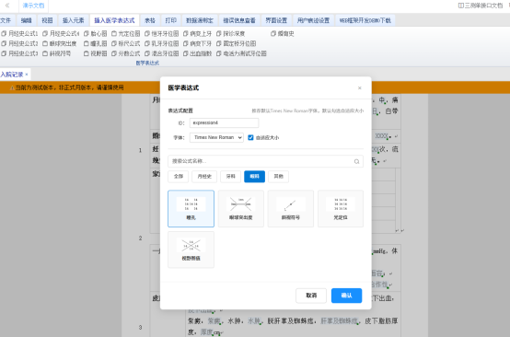Open the 错误信息查看 ribbon tab
510x337 pixels.
tap(239, 20)
